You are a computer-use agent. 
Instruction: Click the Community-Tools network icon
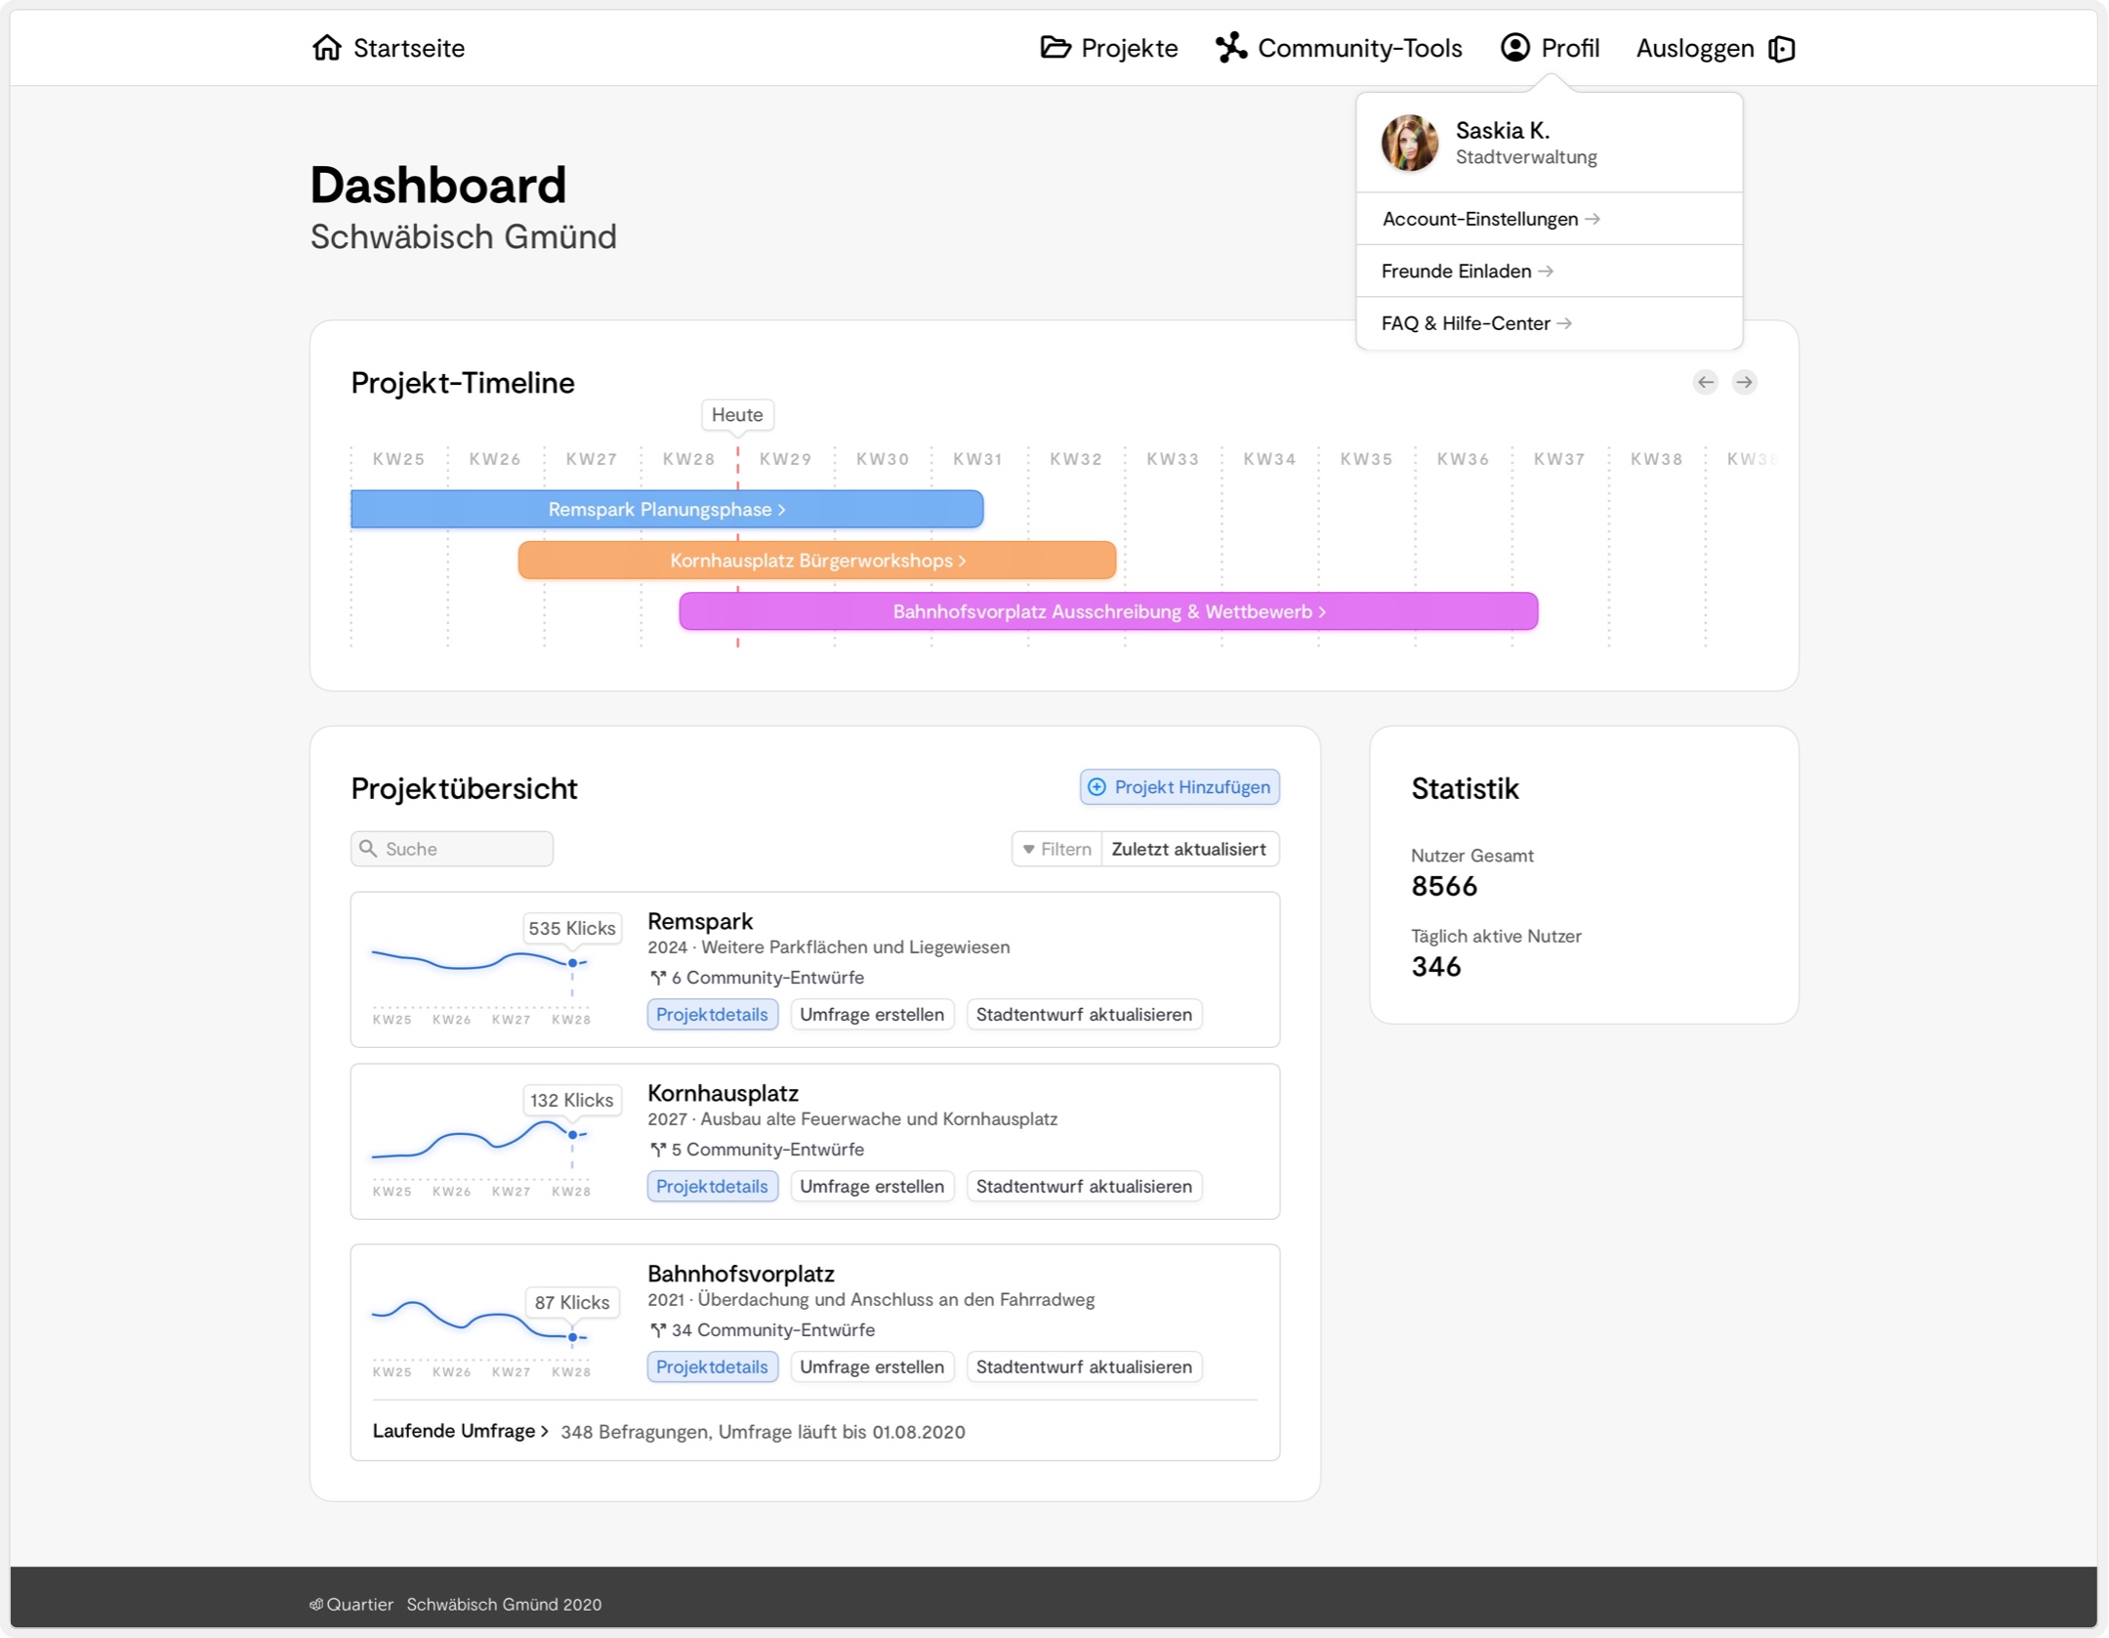point(1230,48)
